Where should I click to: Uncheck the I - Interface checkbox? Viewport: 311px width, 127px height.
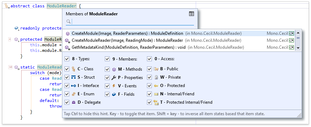[x=67, y=86]
